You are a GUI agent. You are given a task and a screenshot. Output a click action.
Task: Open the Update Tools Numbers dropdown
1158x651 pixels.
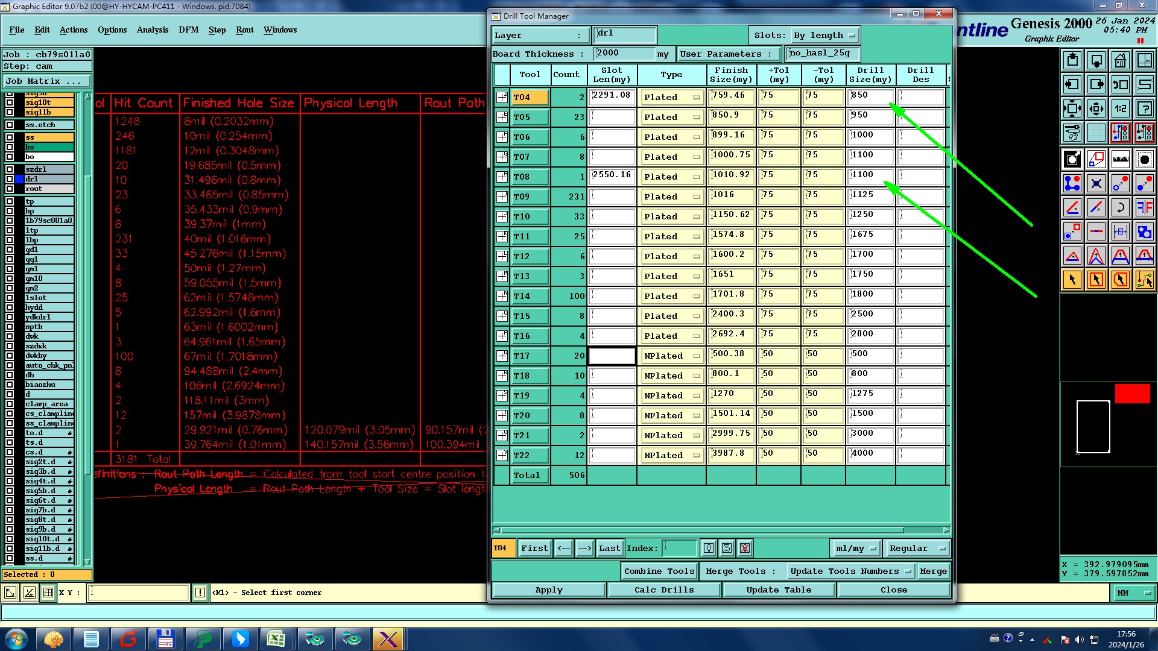pos(850,571)
